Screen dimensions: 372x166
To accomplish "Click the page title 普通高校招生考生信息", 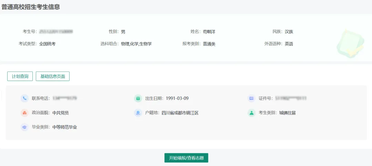I will coord(31,7).
